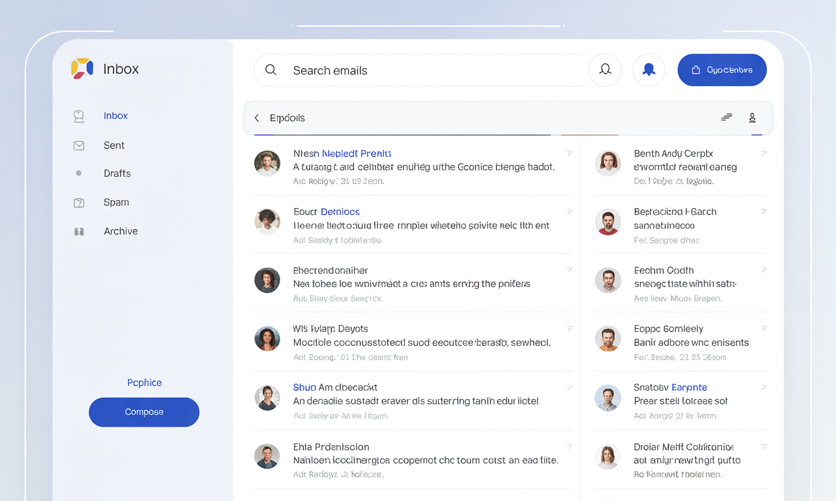The image size is (836, 501).
Task: Click the Pcphice link above Compose
Action: click(x=144, y=383)
